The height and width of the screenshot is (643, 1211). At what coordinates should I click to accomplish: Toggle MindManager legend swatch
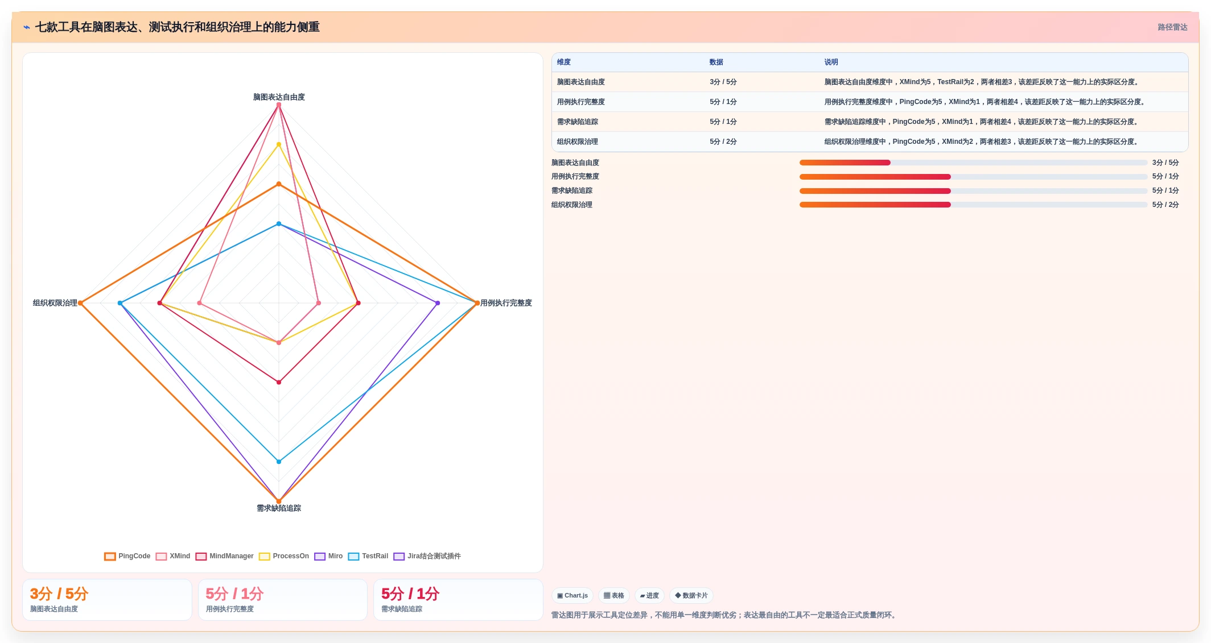click(201, 556)
